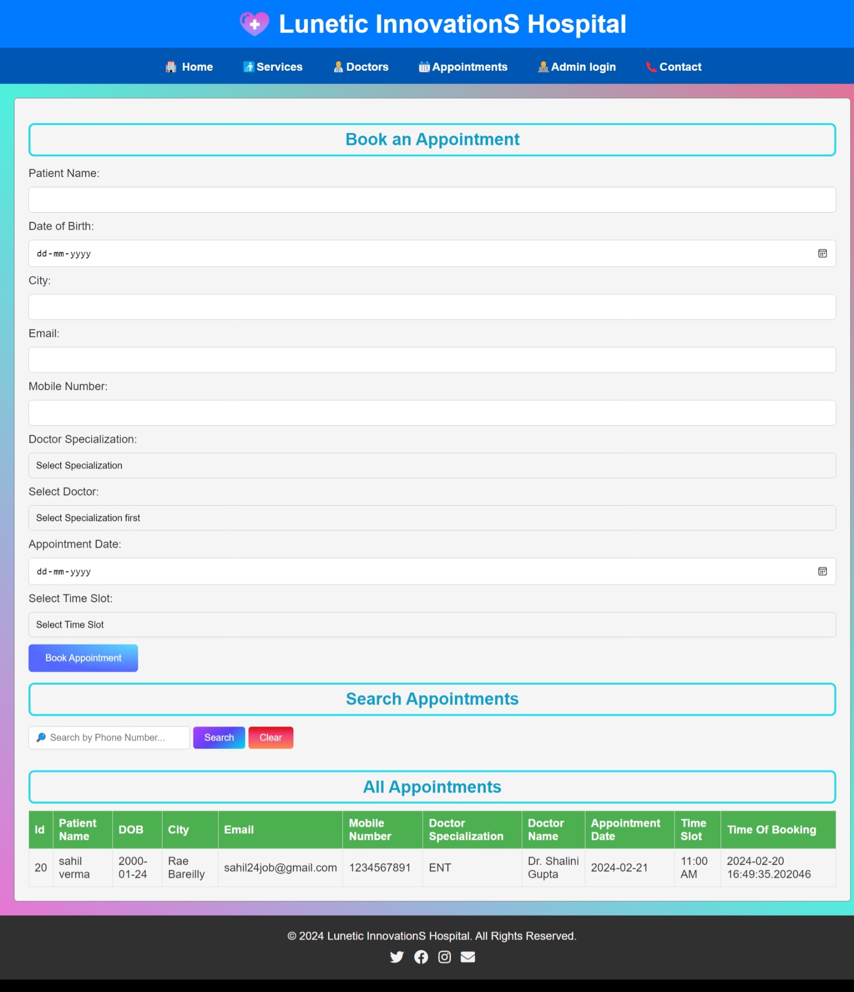Focus the City input field
The image size is (854, 992).
(x=432, y=307)
